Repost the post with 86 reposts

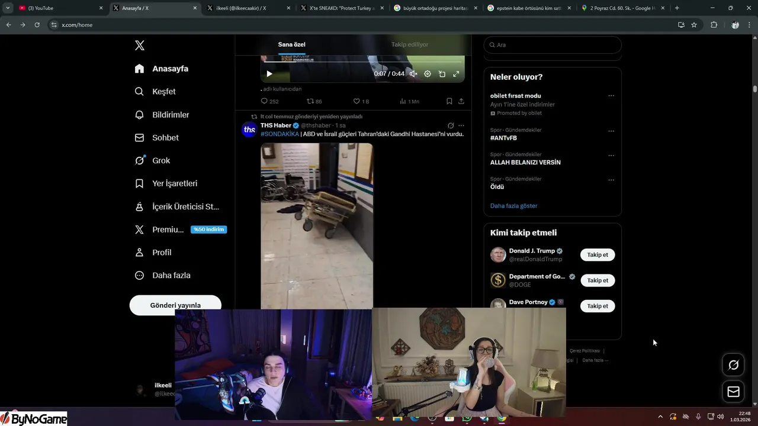point(314,101)
